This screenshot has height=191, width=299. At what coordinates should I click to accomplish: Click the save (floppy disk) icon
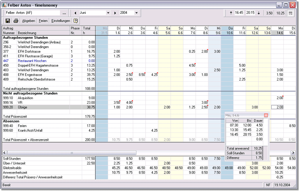pos(8,21)
